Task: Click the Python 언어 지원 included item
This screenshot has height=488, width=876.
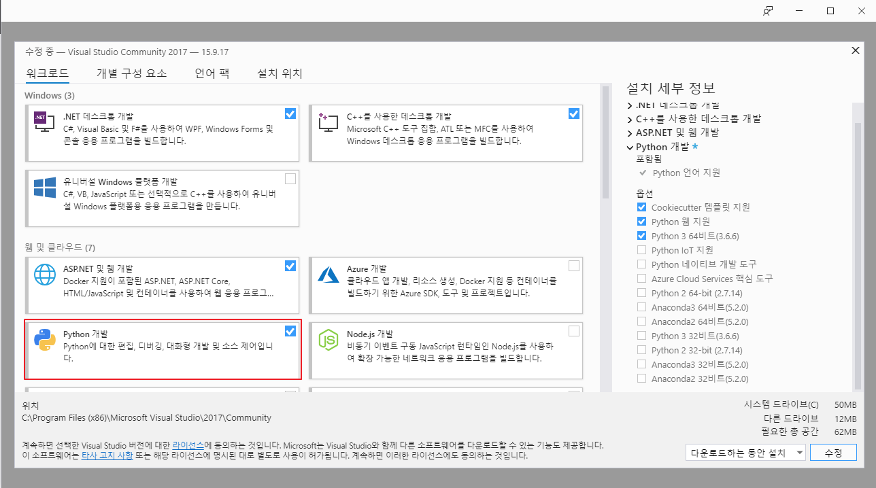Action: 686,173
